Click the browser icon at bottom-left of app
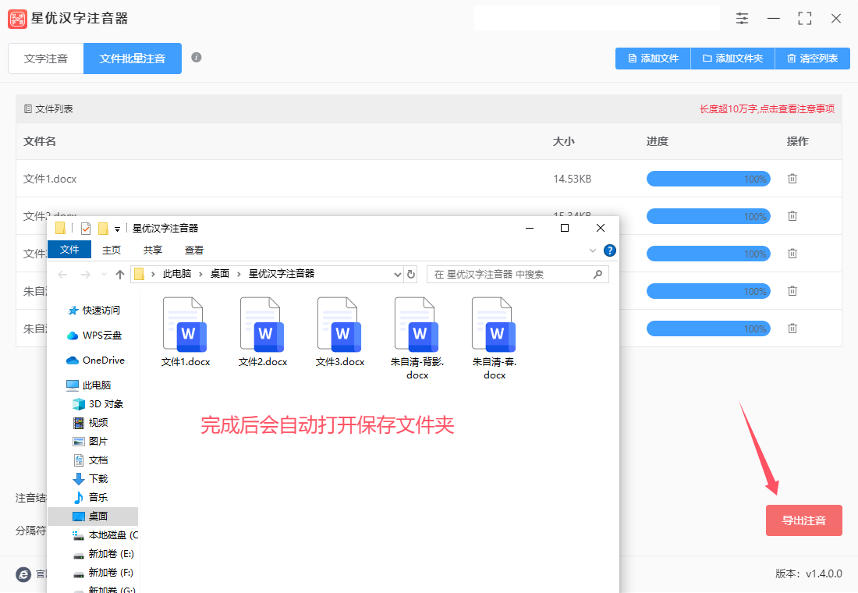This screenshot has width=858, height=593. click(23, 573)
